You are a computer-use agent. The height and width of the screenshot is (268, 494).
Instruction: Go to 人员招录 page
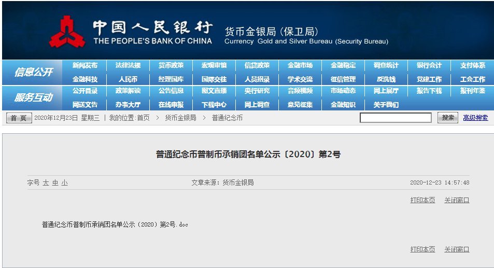tap(257, 79)
